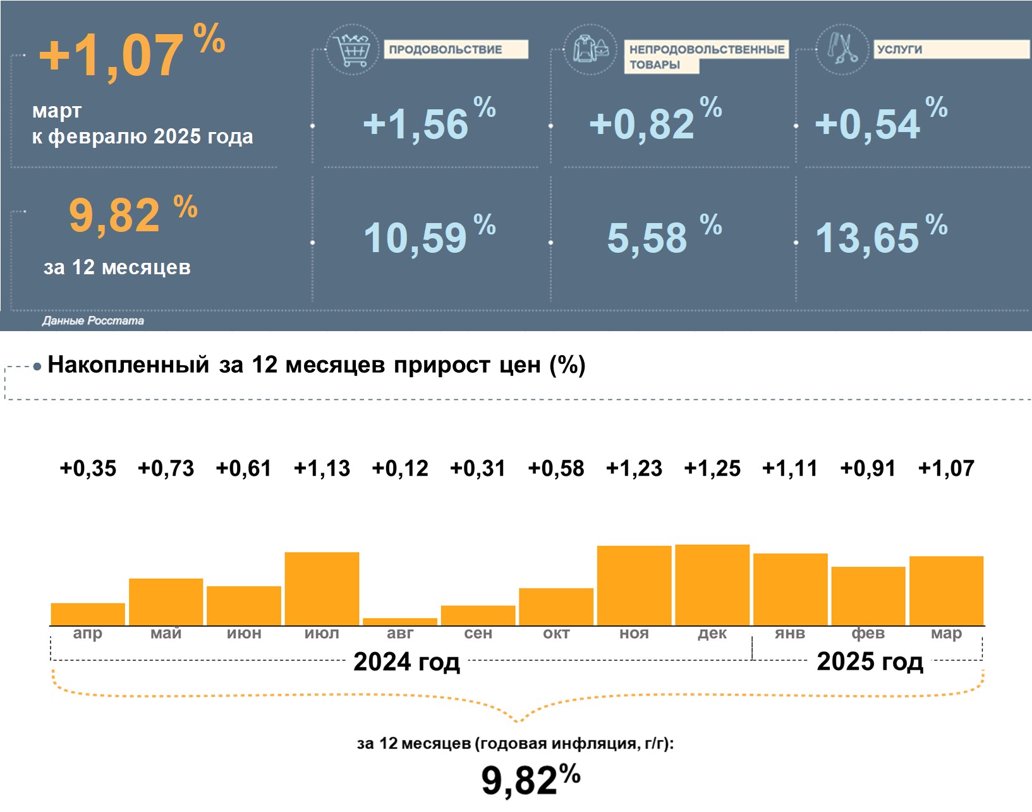Click the Накопленный за 12 месяцев heading

point(316,365)
